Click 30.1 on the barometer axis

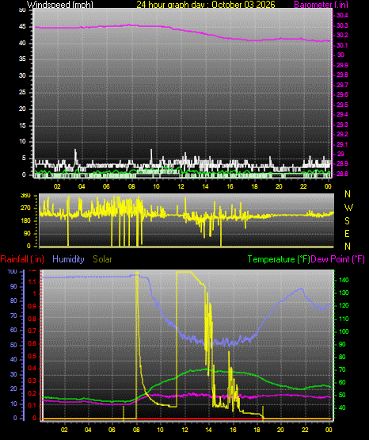(x=342, y=45)
